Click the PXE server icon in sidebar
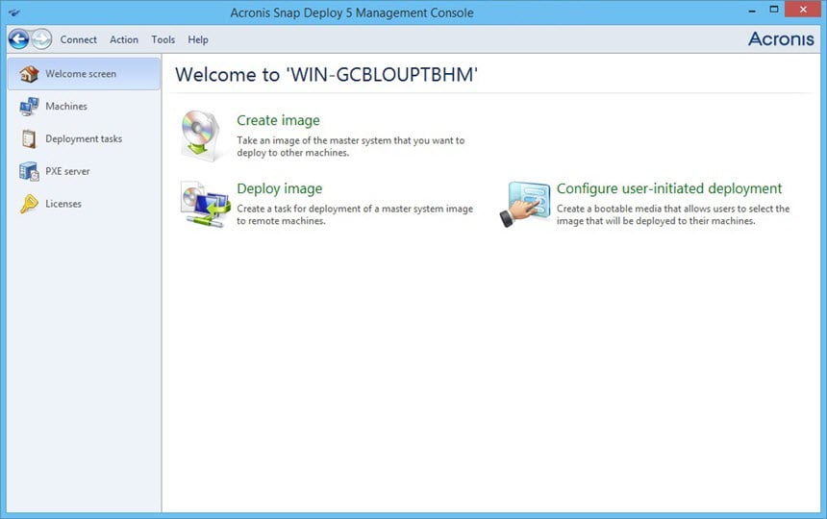 pos(29,172)
